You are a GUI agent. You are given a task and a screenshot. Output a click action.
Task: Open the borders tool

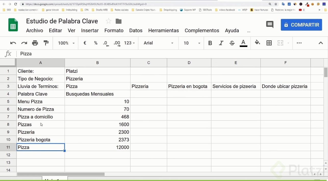click(x=269, y=43)
